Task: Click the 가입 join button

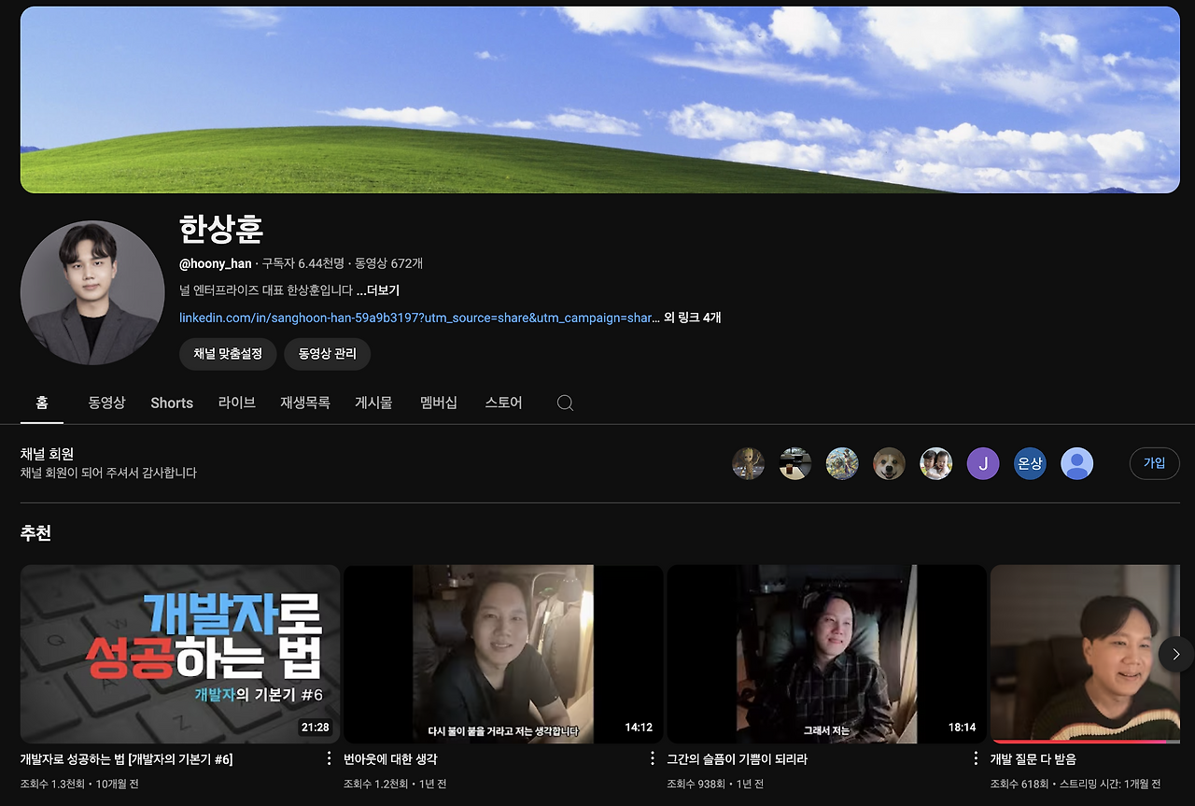Action: pos(1154,463)
